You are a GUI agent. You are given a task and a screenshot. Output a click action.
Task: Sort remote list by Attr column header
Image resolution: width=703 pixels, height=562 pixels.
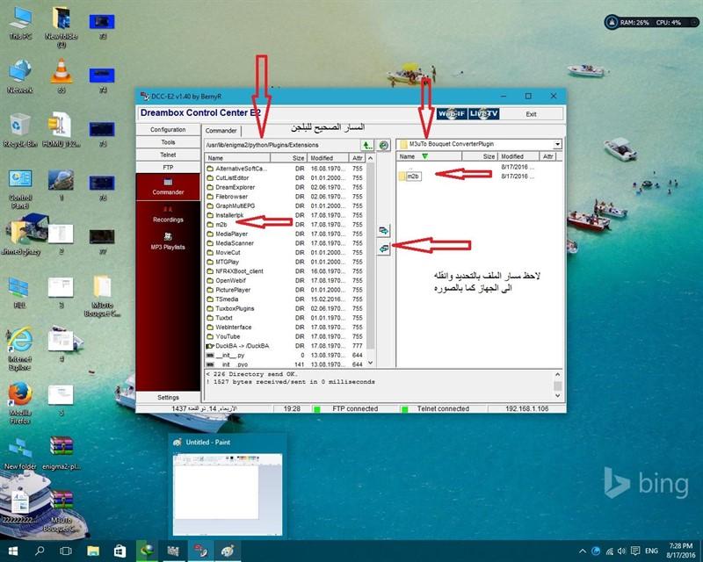click(x=358, y=158)
